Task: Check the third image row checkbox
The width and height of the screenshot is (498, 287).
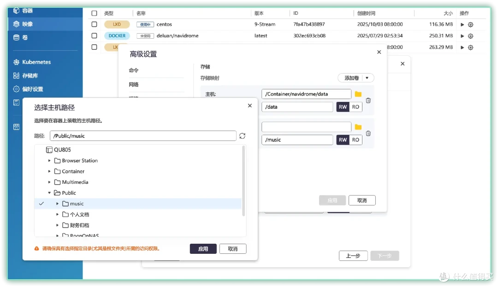Action: (x=95, y=47)
